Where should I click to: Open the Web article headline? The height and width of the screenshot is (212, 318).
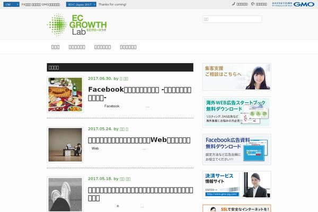click(139, 140)
